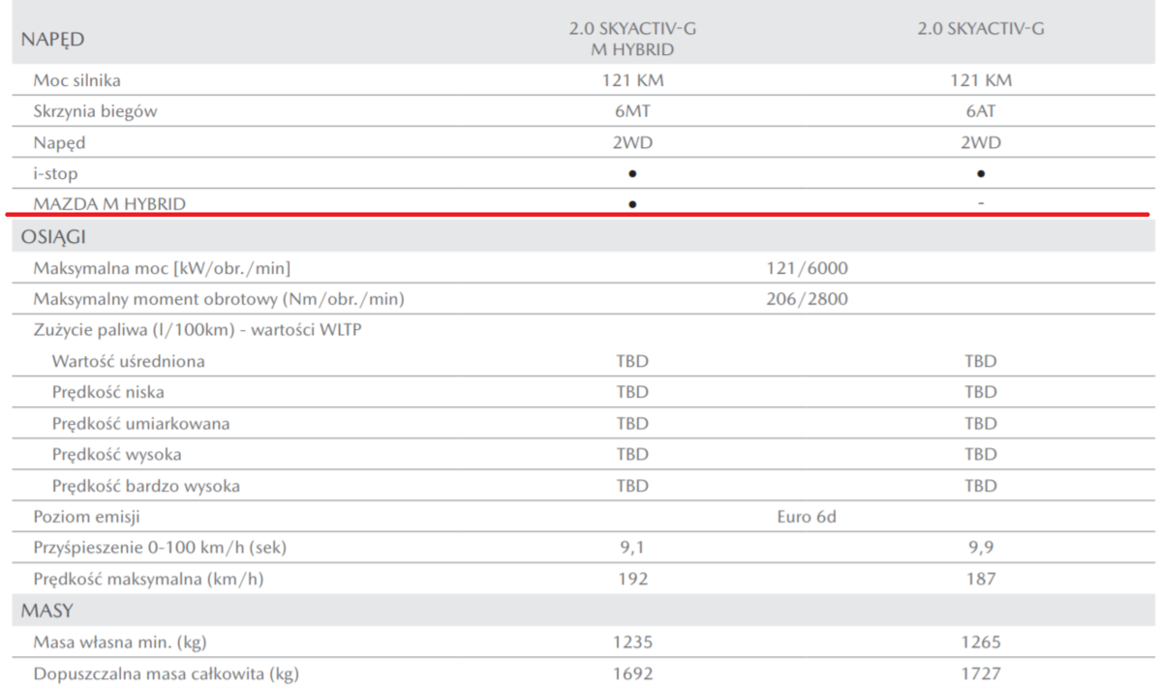Select the 2.0 SKYACTIV-G M HYBRID column header
The width and height of the screenshot is (1162, 688).
[x=632, y=39]
